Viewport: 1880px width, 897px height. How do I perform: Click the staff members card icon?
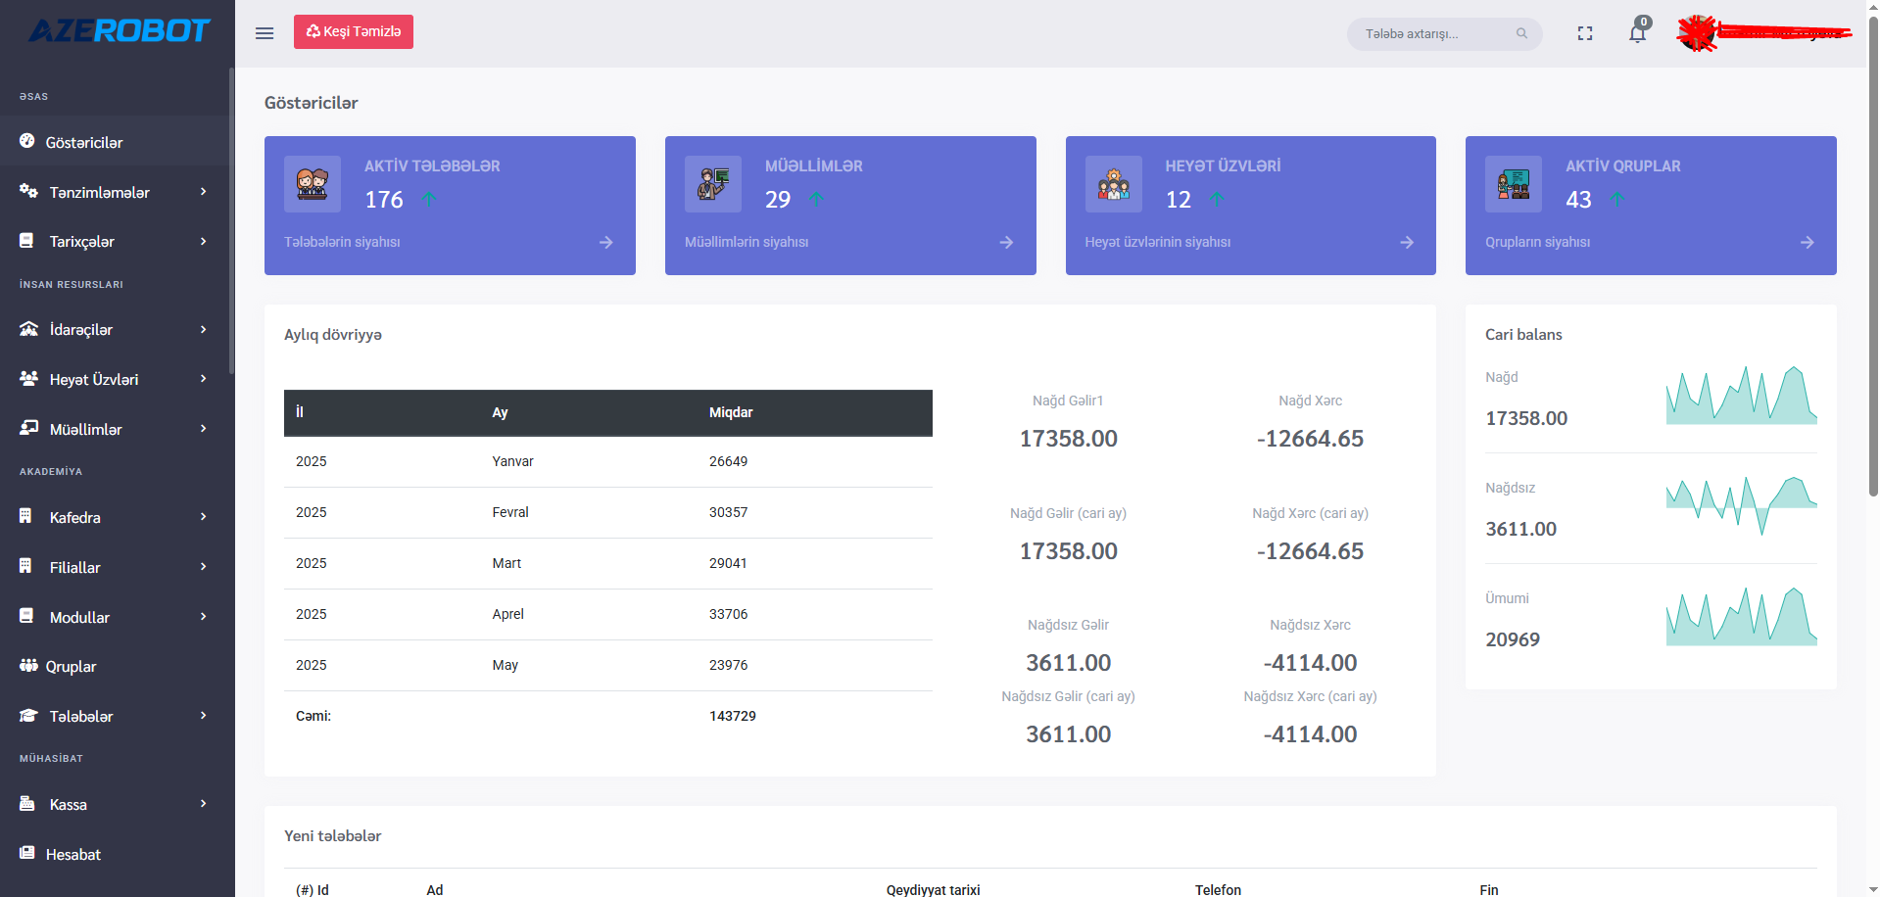(1113, 184)
